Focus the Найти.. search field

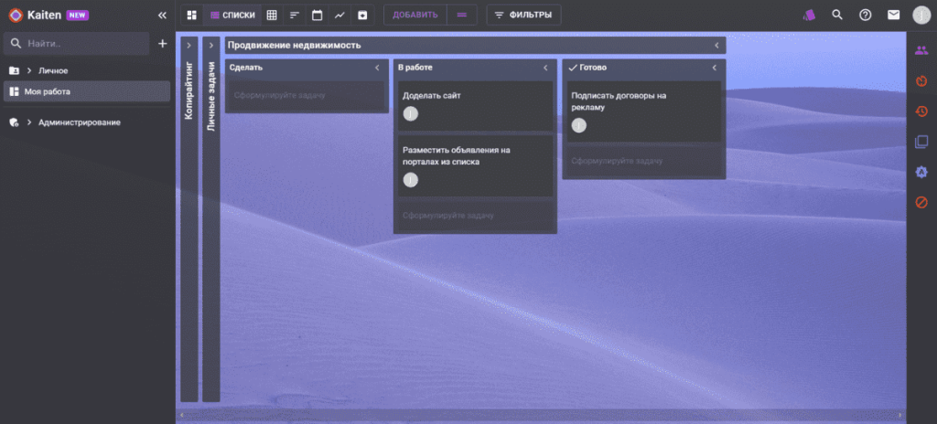point(77,44)
